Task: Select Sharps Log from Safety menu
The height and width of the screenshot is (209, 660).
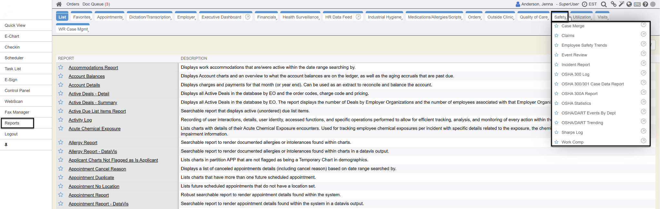Action: click(572, 132)
